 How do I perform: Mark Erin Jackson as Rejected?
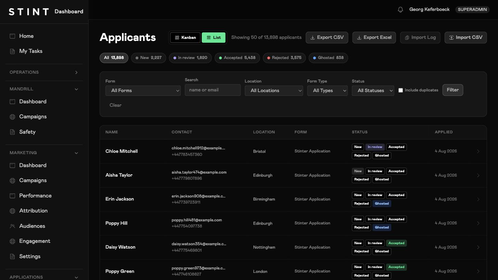(362, 204)
